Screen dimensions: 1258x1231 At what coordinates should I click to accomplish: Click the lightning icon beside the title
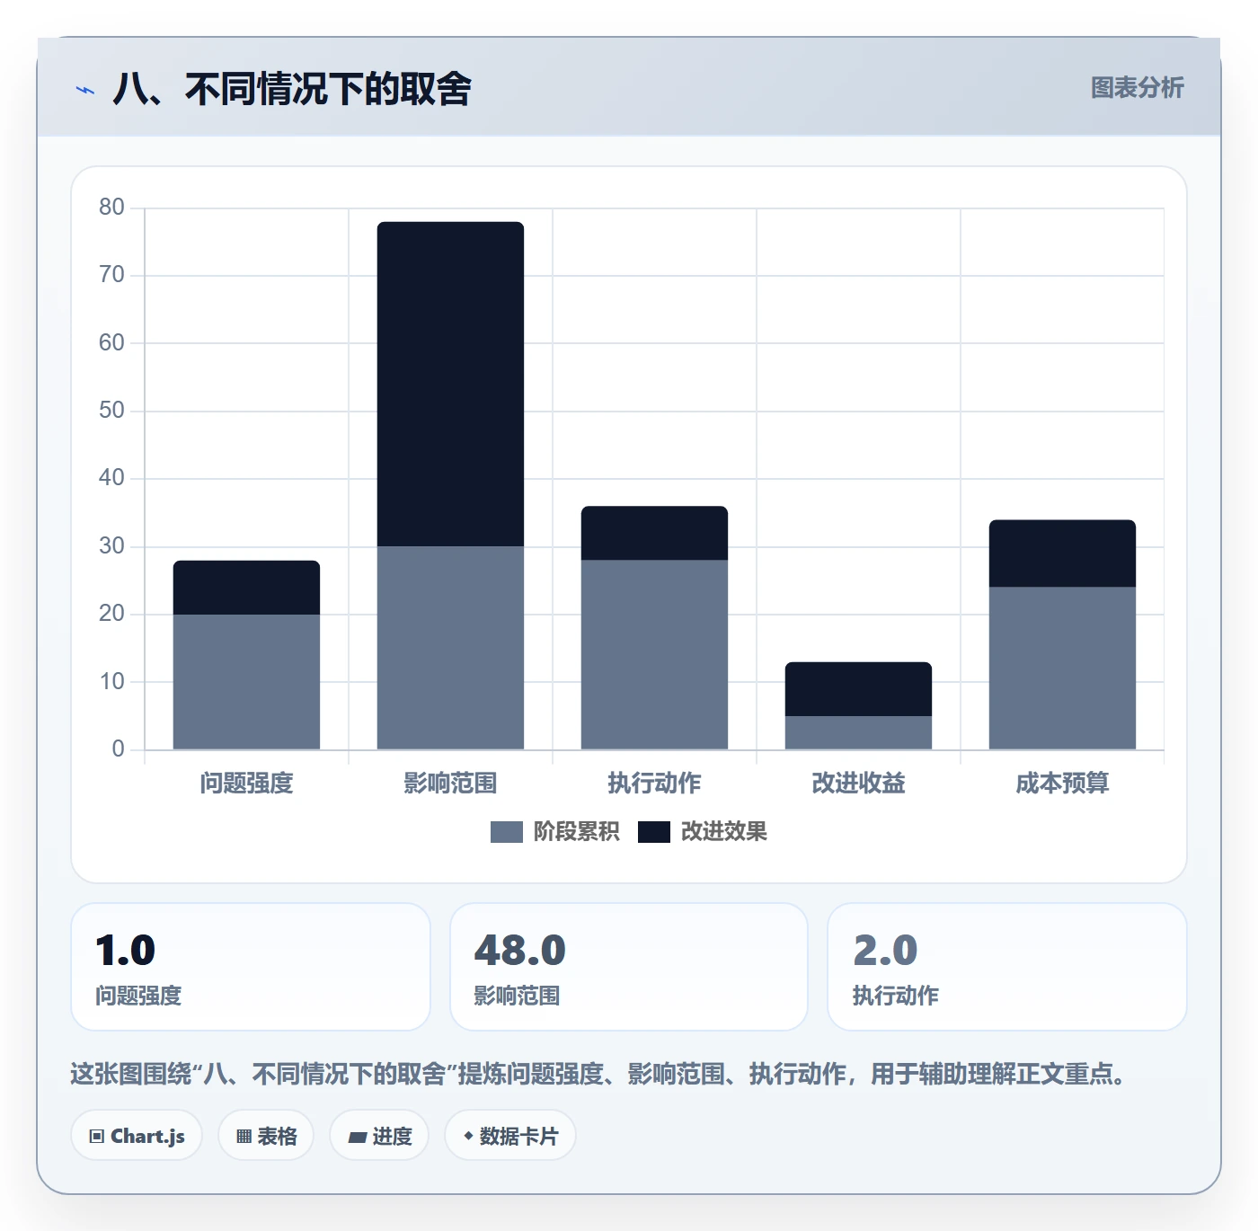tap(85, 90)
